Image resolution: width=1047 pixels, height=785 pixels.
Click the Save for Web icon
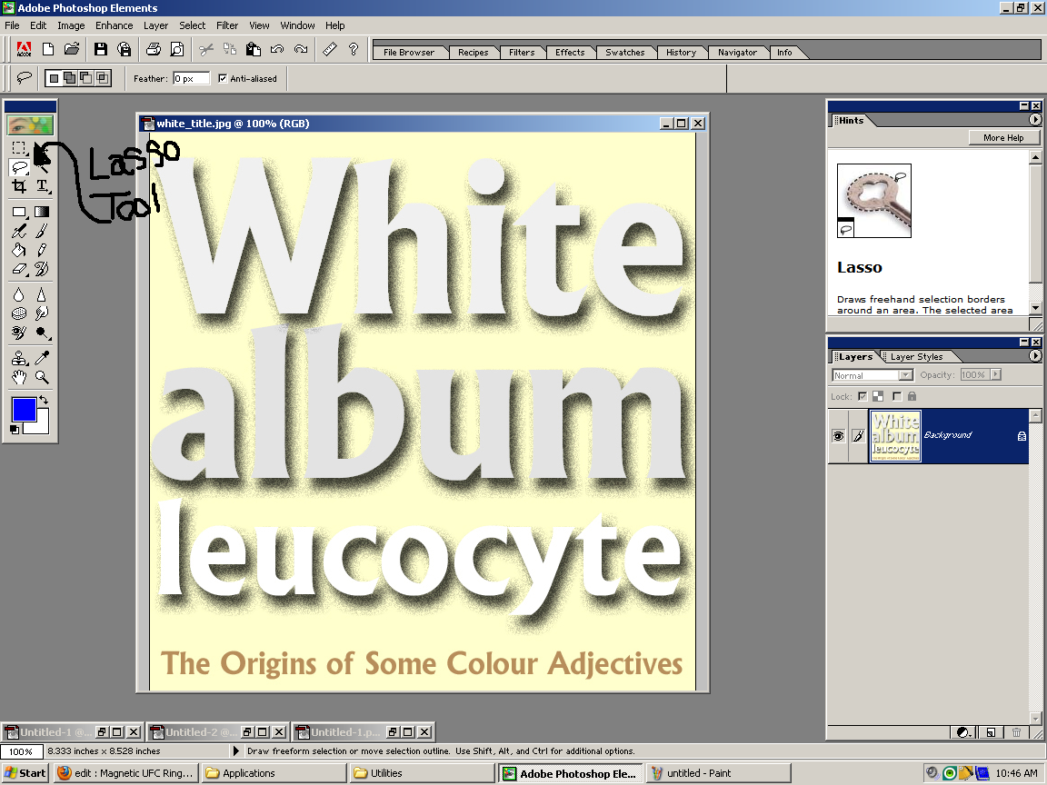[125, 49]
